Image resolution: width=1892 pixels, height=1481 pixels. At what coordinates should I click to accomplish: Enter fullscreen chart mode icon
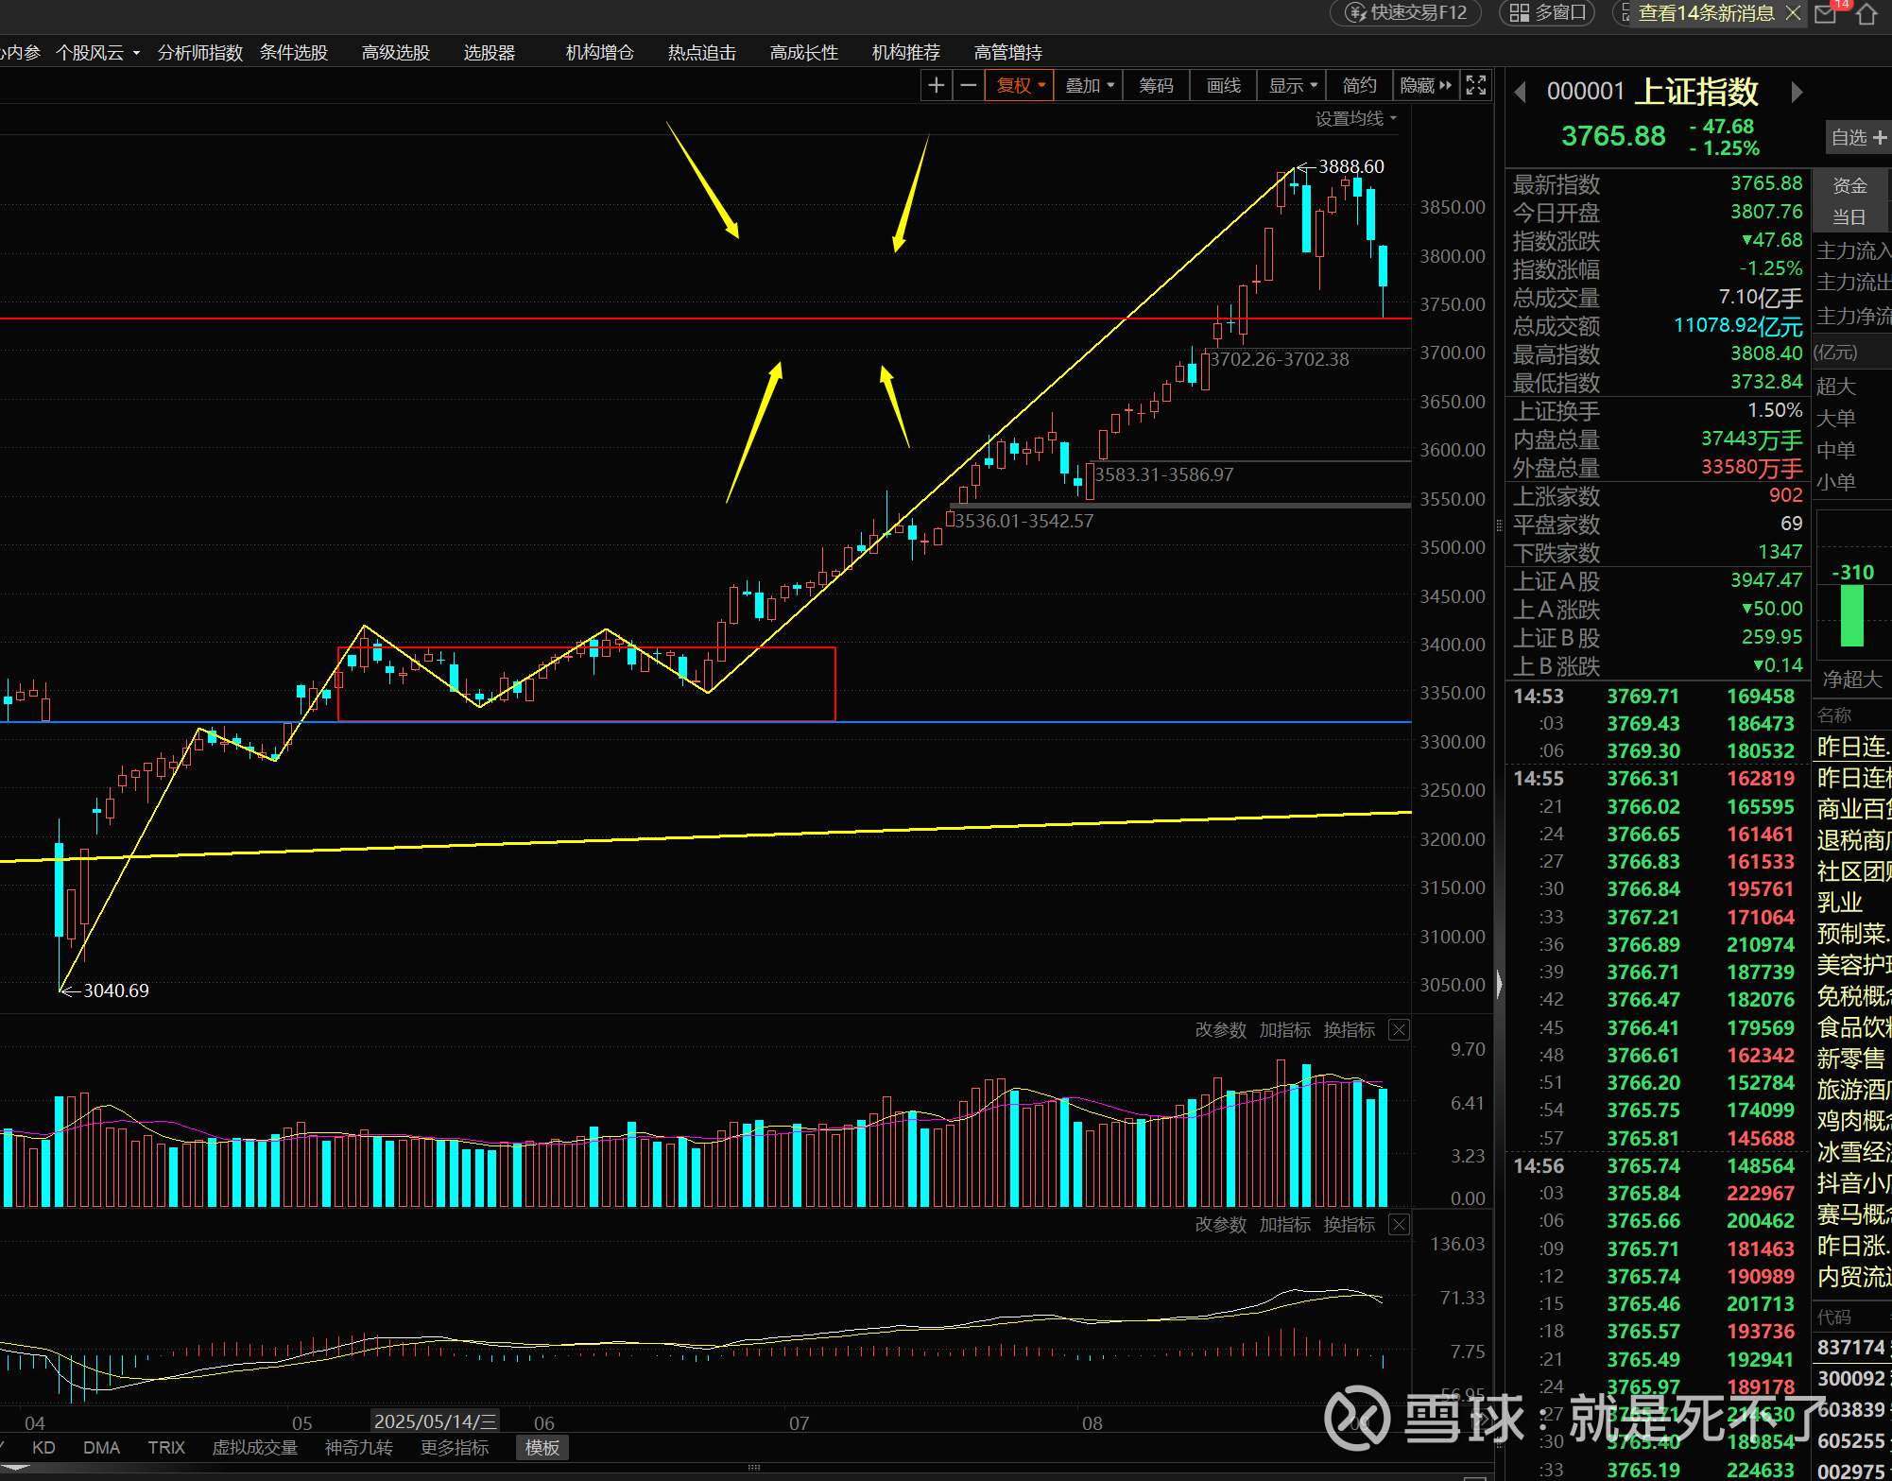coord(1475,86)
